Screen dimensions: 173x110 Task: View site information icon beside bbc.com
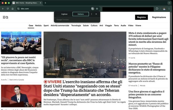[x=18, y=9]
